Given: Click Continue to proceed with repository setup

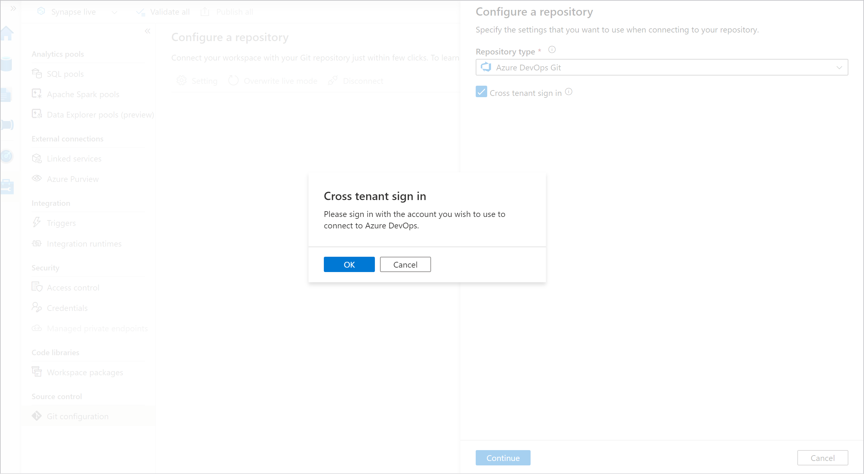Looking at the screenshot, I should click(503, 458).
